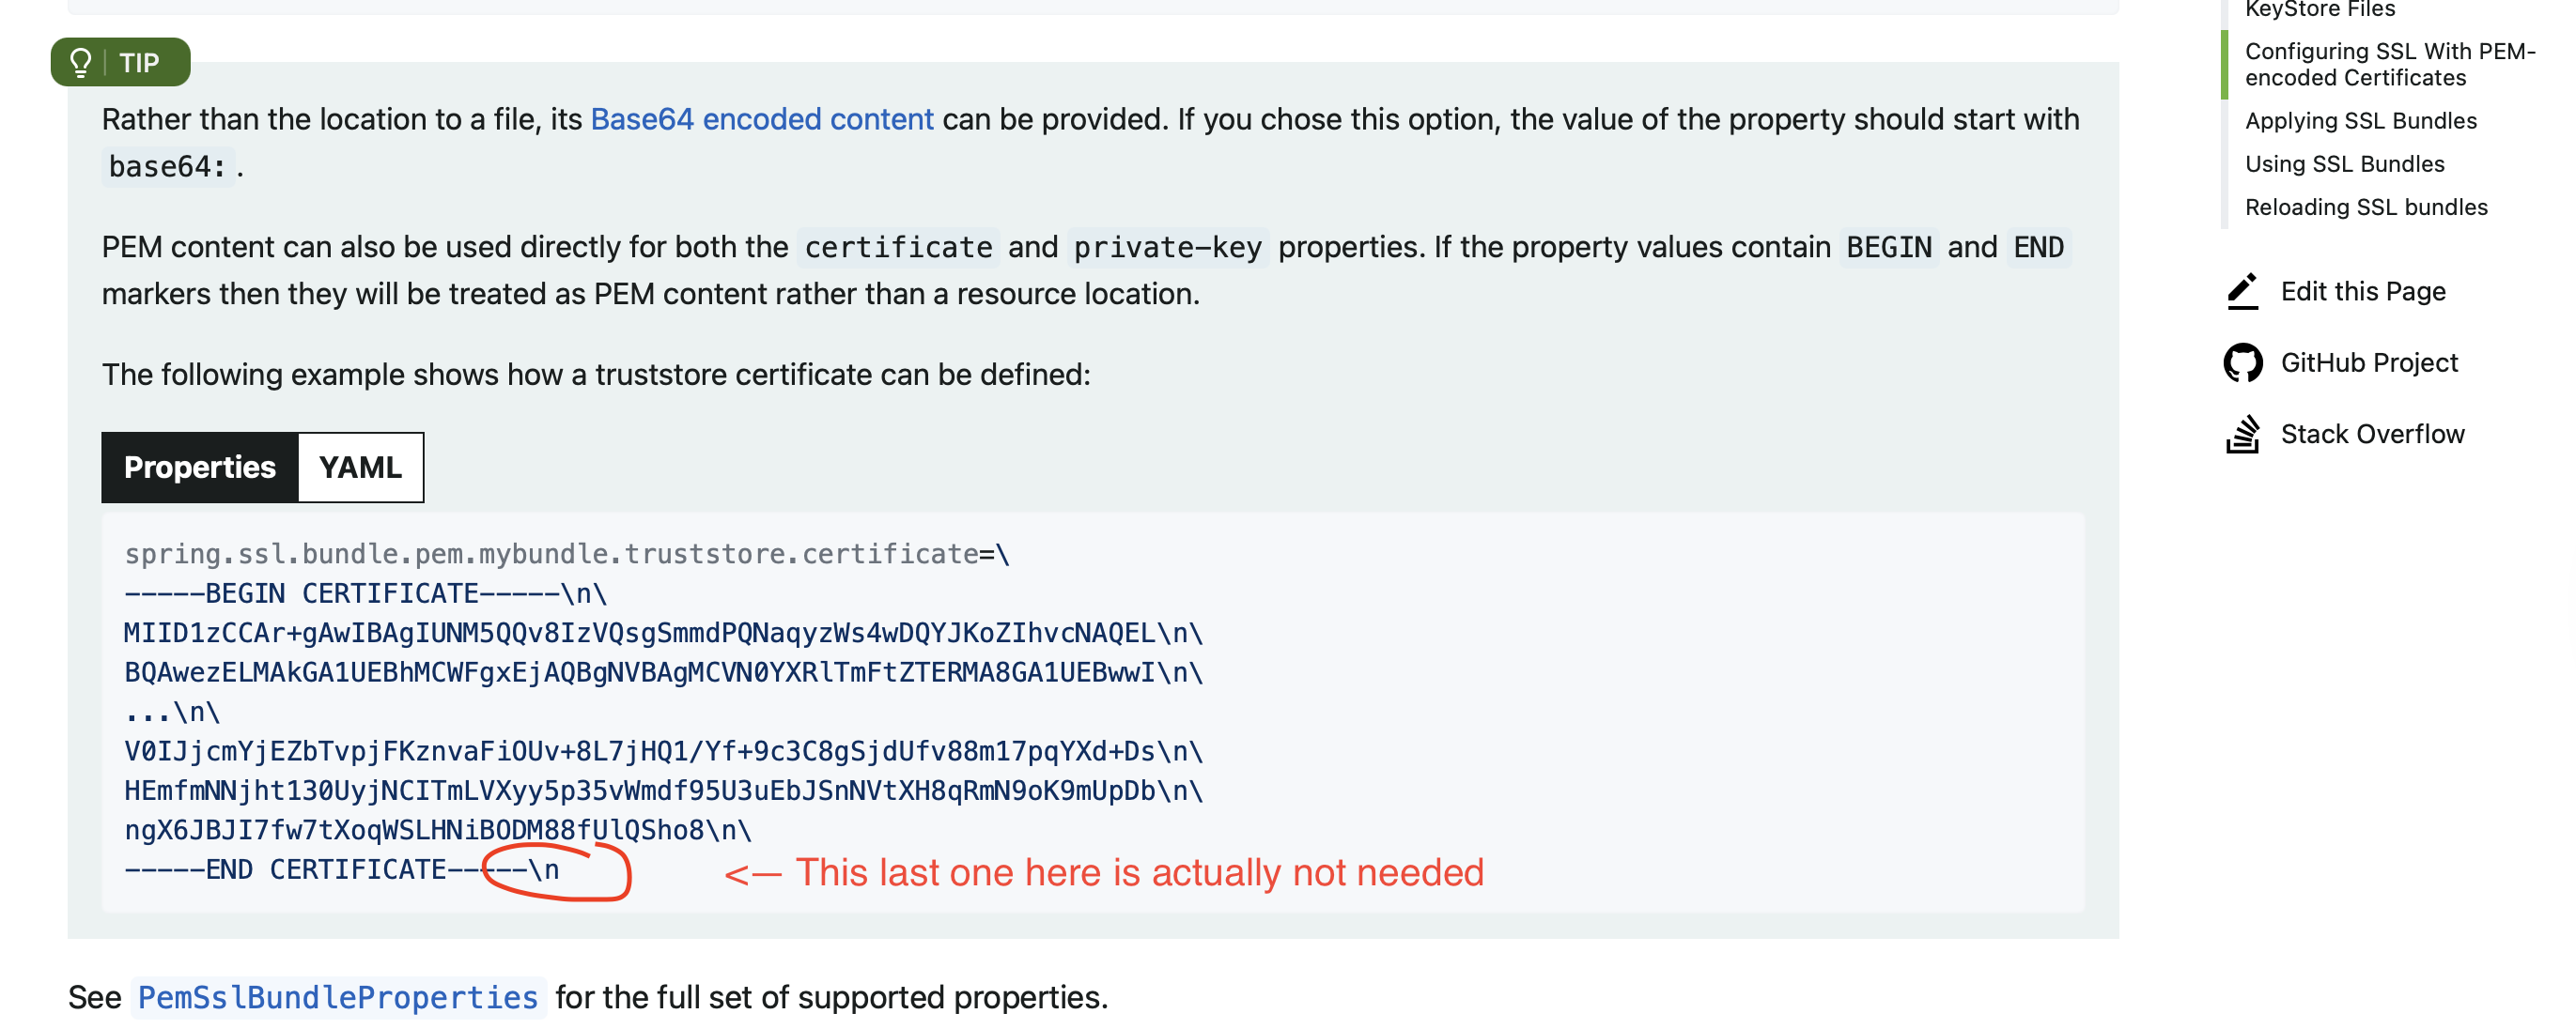Image resolution: width=2576 pixels, height=1029 pixels.
Task: Click the red annotation note text
Action: (1104, 872)
